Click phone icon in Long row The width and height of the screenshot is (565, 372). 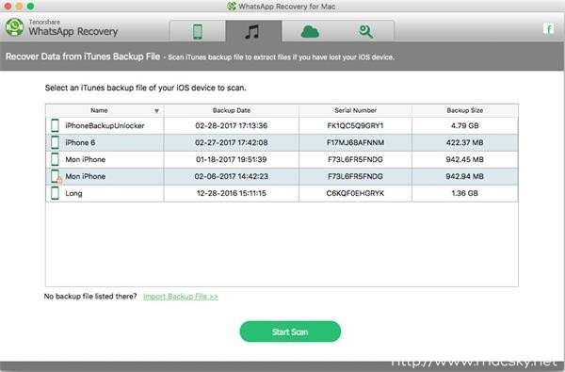coord(56,193)
